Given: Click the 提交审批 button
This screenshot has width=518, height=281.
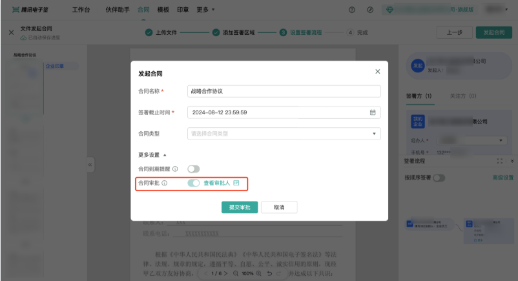Looking at the screenshot, I should (x=240, y=207).
